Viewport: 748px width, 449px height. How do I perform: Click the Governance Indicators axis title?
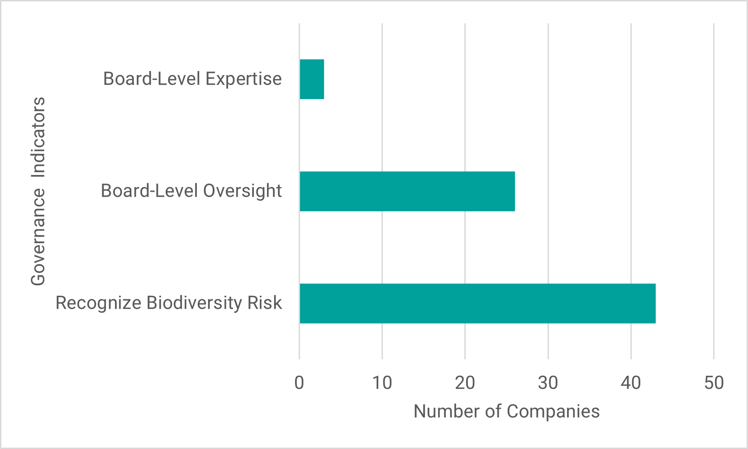click(x=38, y=191)
